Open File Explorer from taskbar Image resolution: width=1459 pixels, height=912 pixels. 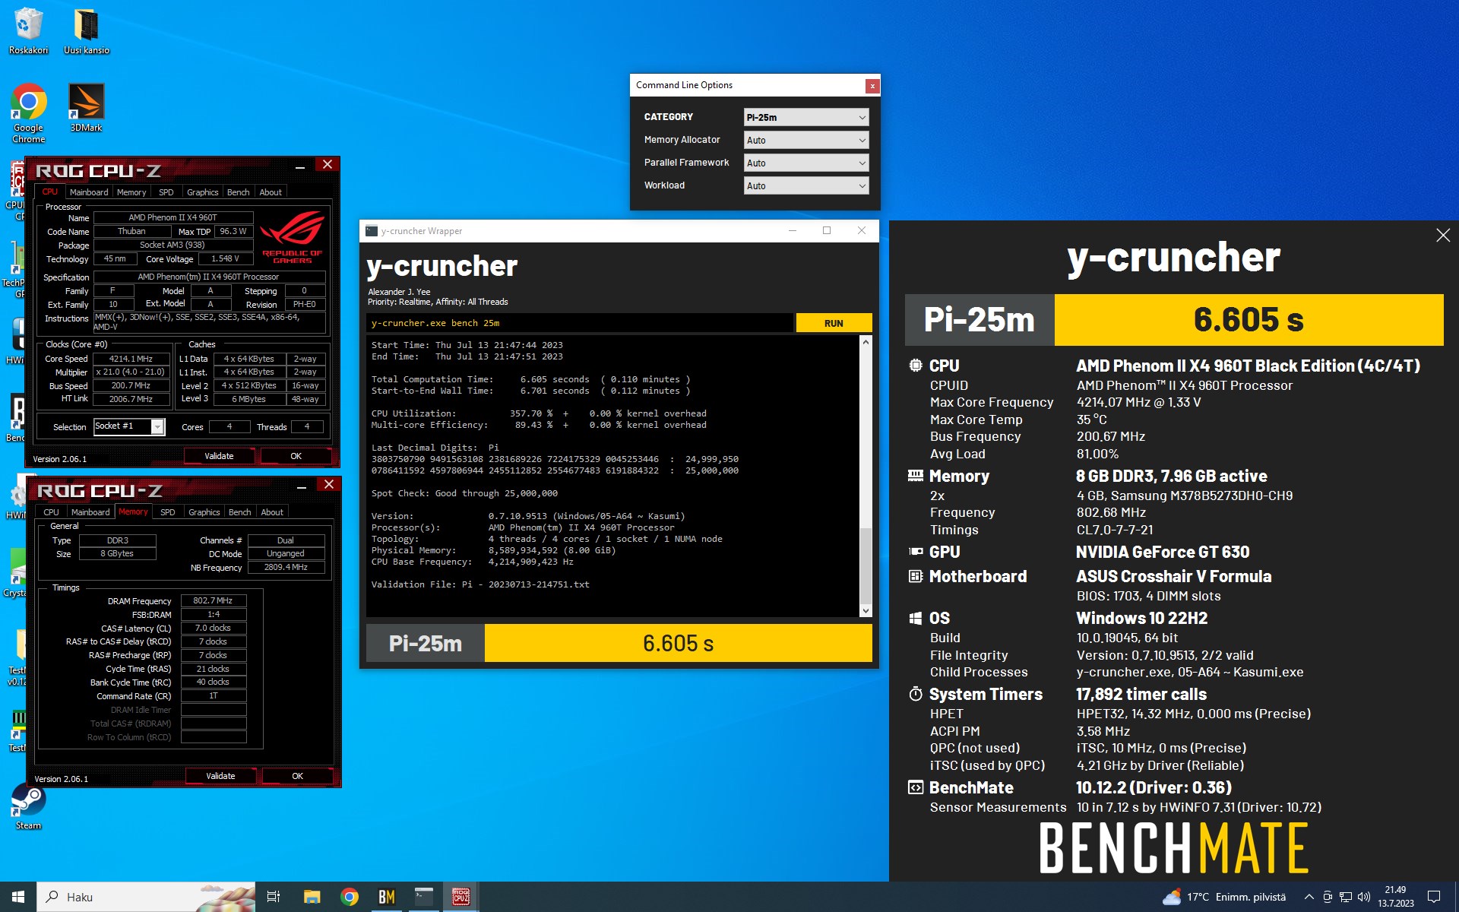(x=312, y=897)
